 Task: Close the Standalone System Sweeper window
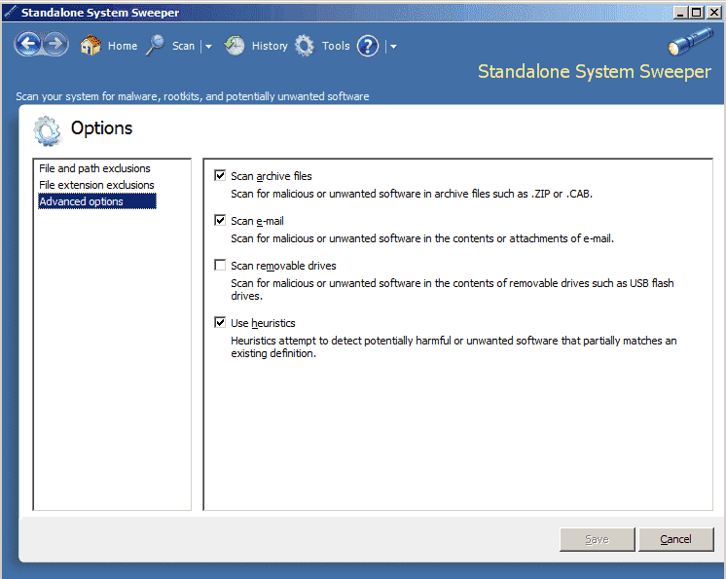714,13
